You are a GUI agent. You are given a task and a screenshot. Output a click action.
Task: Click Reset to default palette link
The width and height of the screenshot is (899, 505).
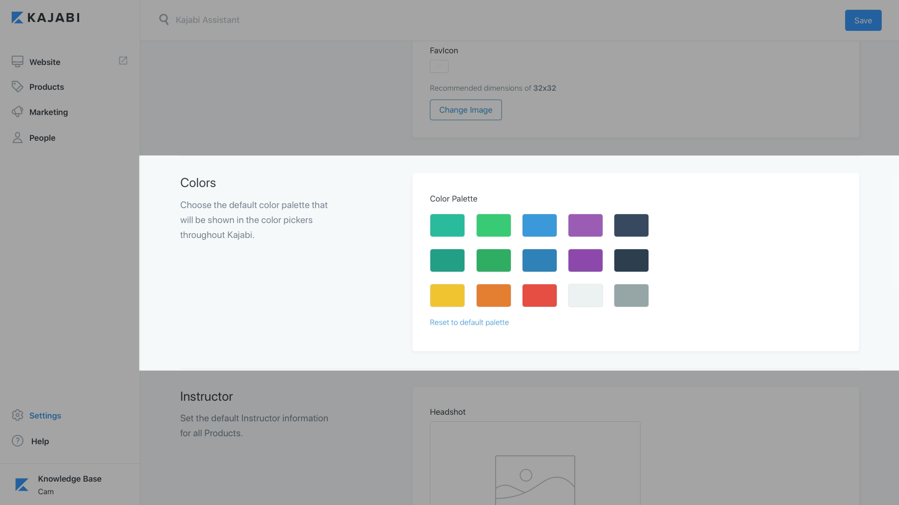469,322
